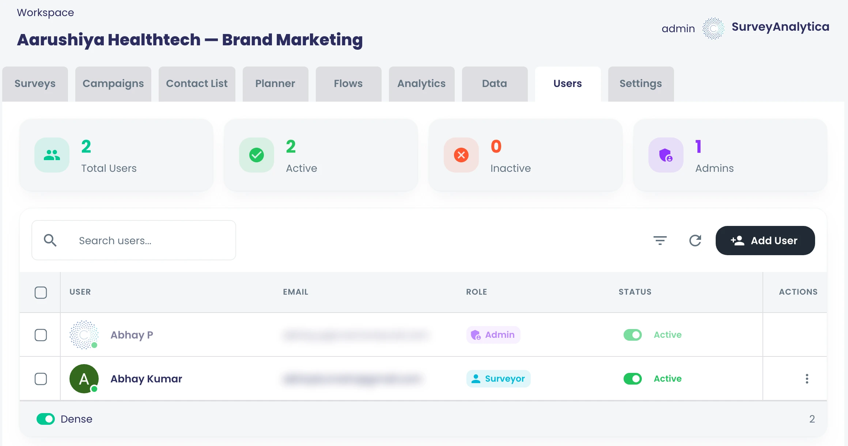Switch to the Campaigns tab
Image resolution: width=848 pixels, height=446 pixels.
click(113, 84)
